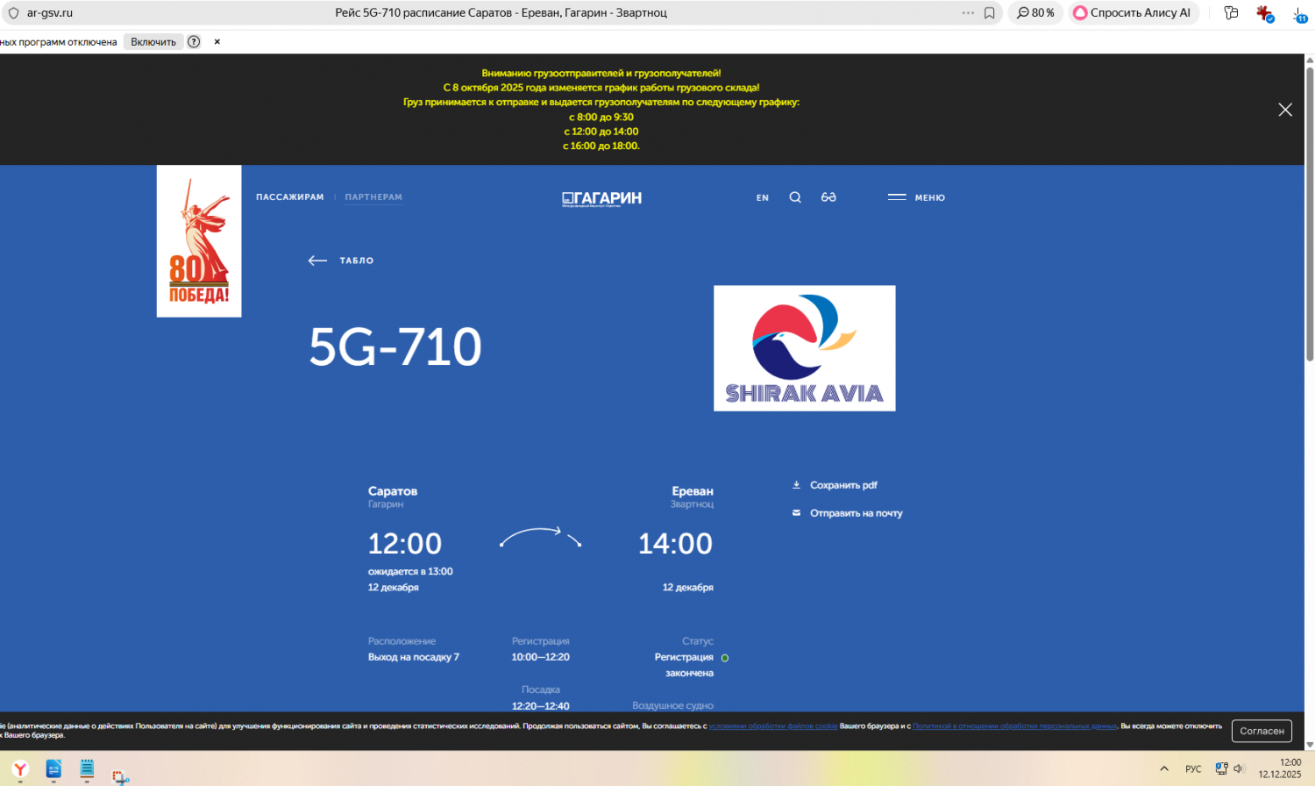Switch site language to EN

point(763,198)
